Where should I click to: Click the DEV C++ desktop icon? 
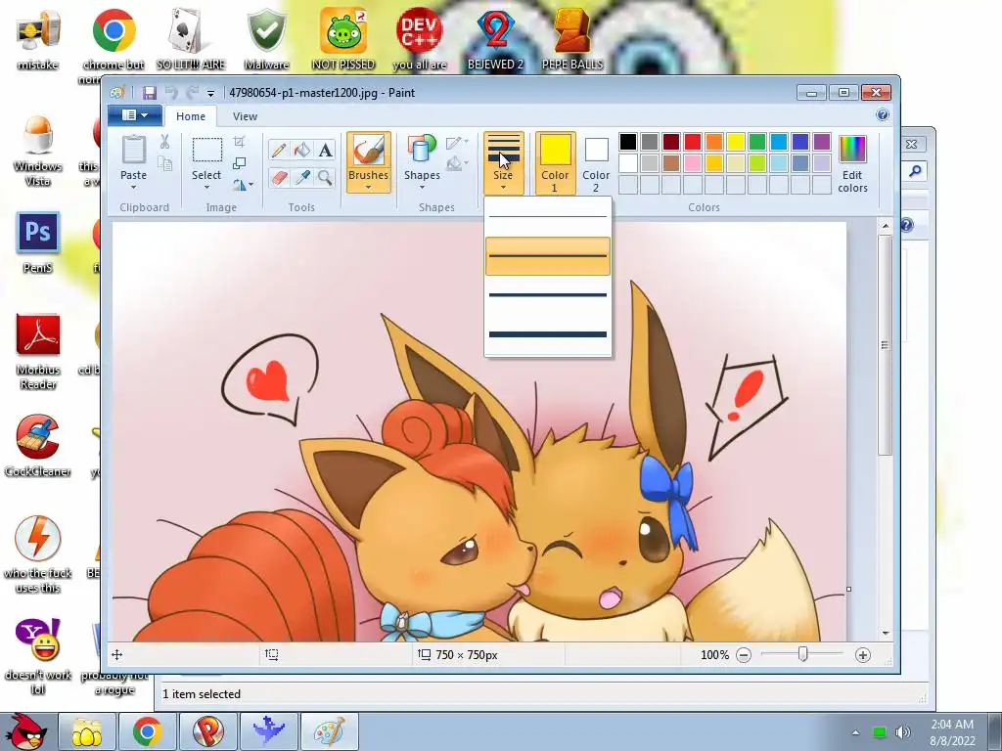(419, 38)
